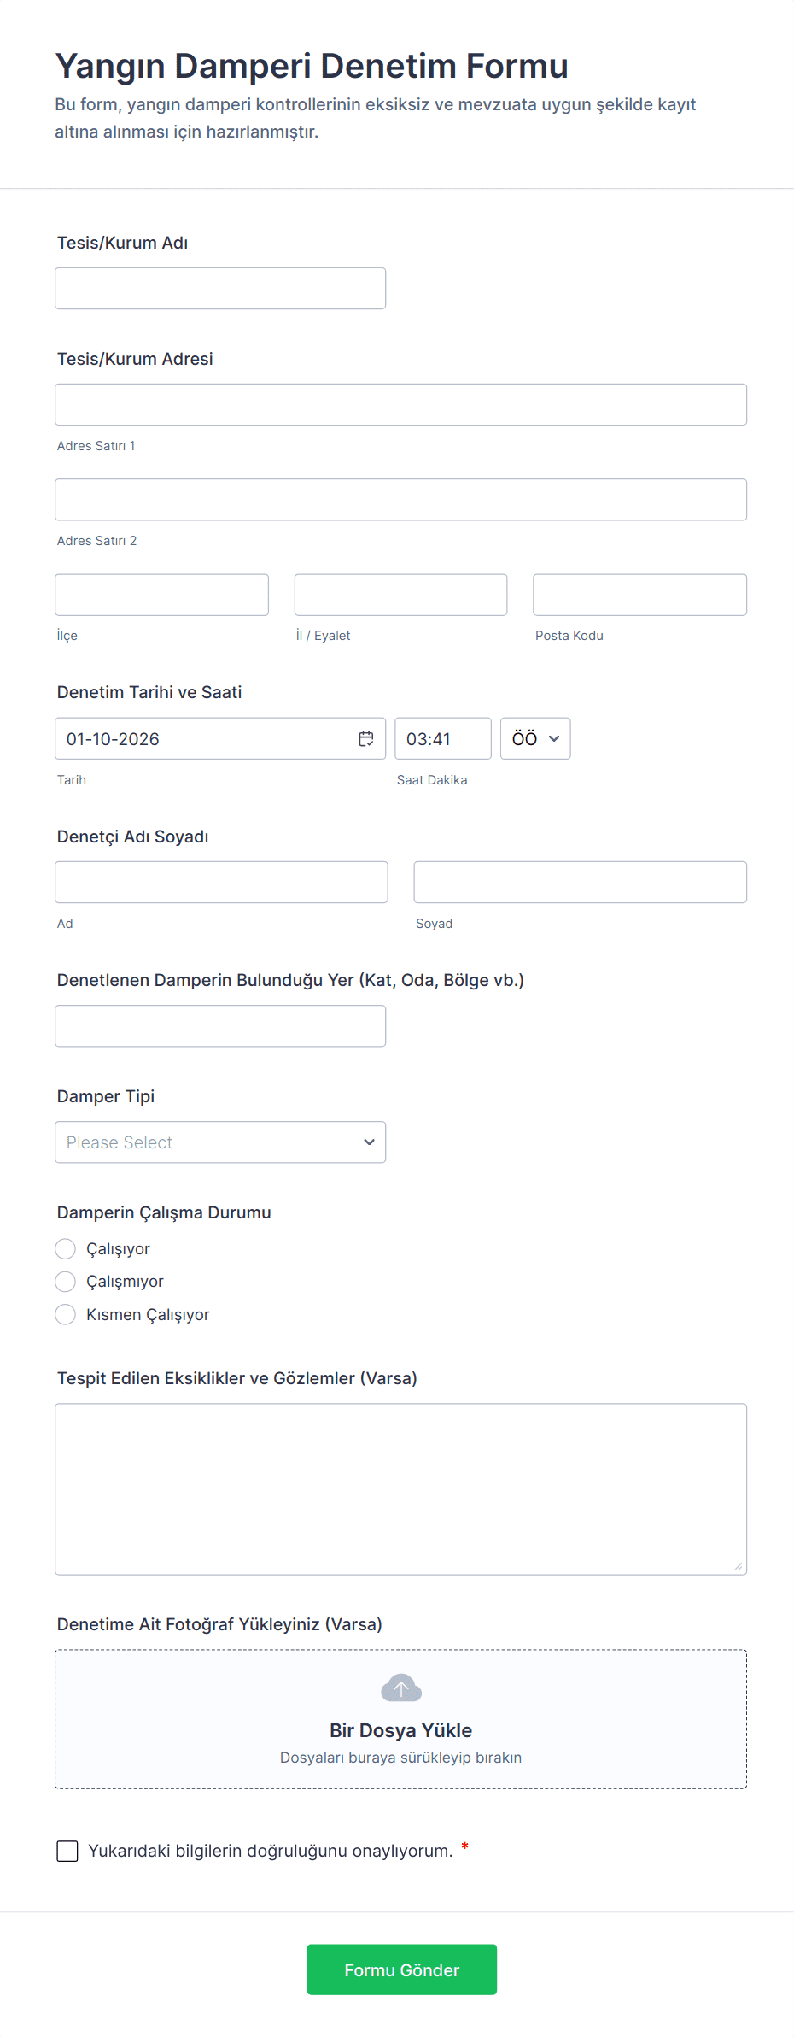Click the Tesis/Kurum Adı input field

[219, 287]
